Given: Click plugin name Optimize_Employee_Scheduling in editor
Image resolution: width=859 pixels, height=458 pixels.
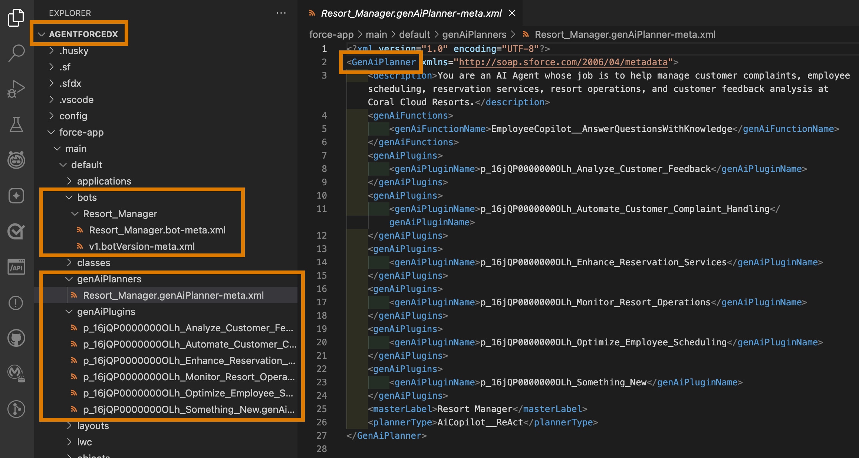Looking at the screenshot, I should 603,342.
